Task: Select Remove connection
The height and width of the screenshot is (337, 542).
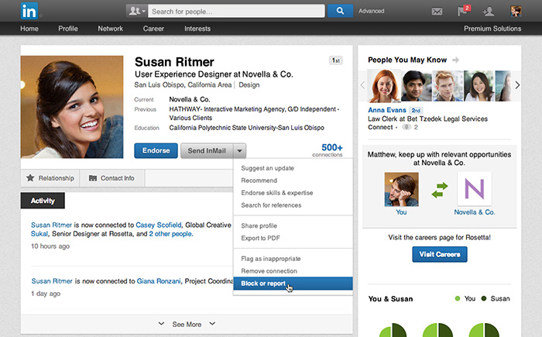Action: click(x=269, y=271)
